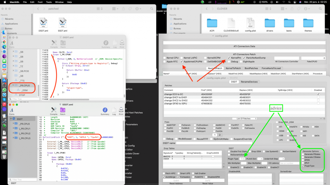Toggle the AppleIntelCPUPM checkbox
Screen dimensions: 330x185
(181, 61)
